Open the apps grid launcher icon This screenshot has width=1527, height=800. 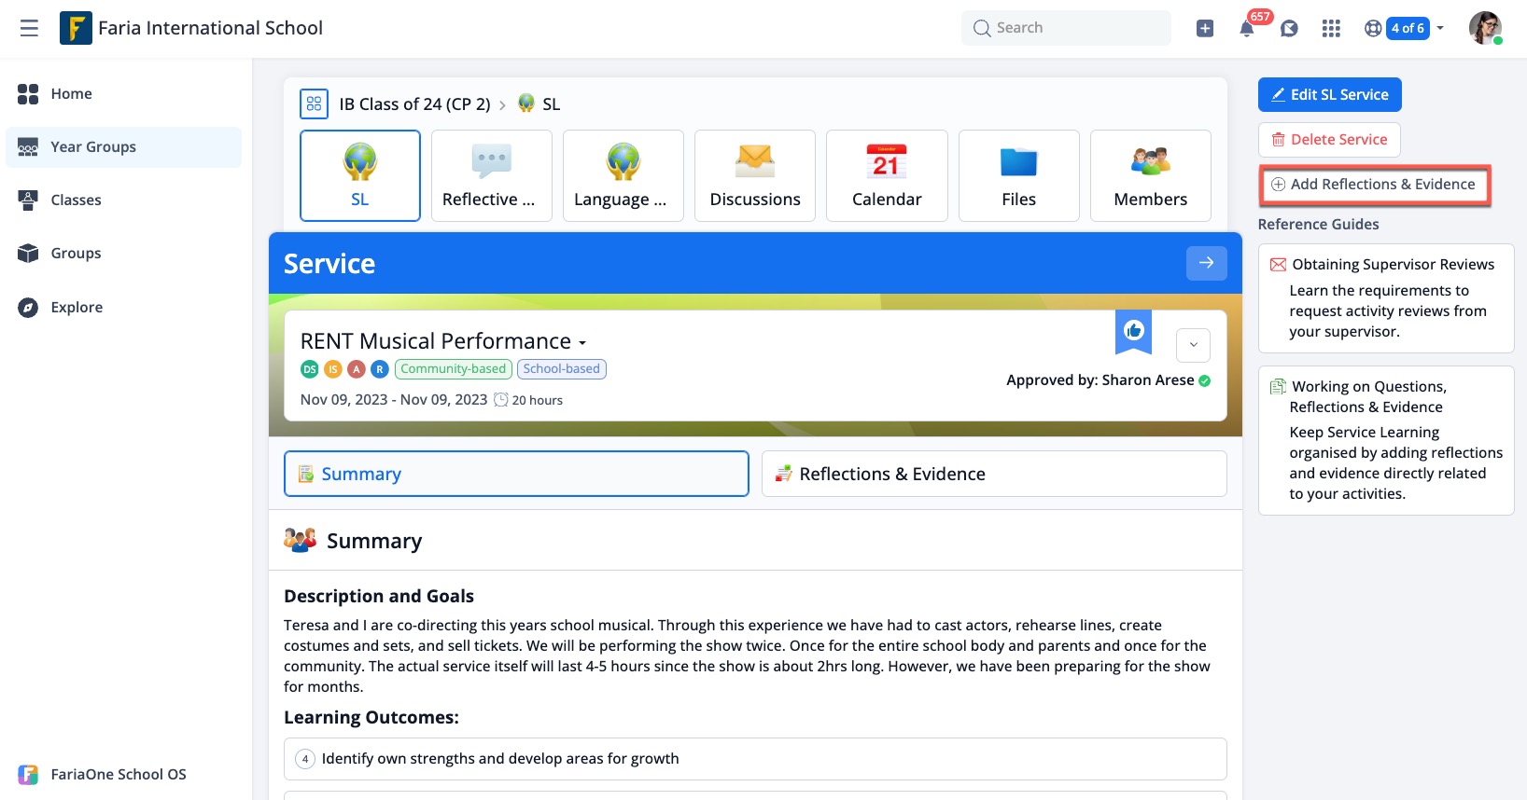tap(1331, 29)
